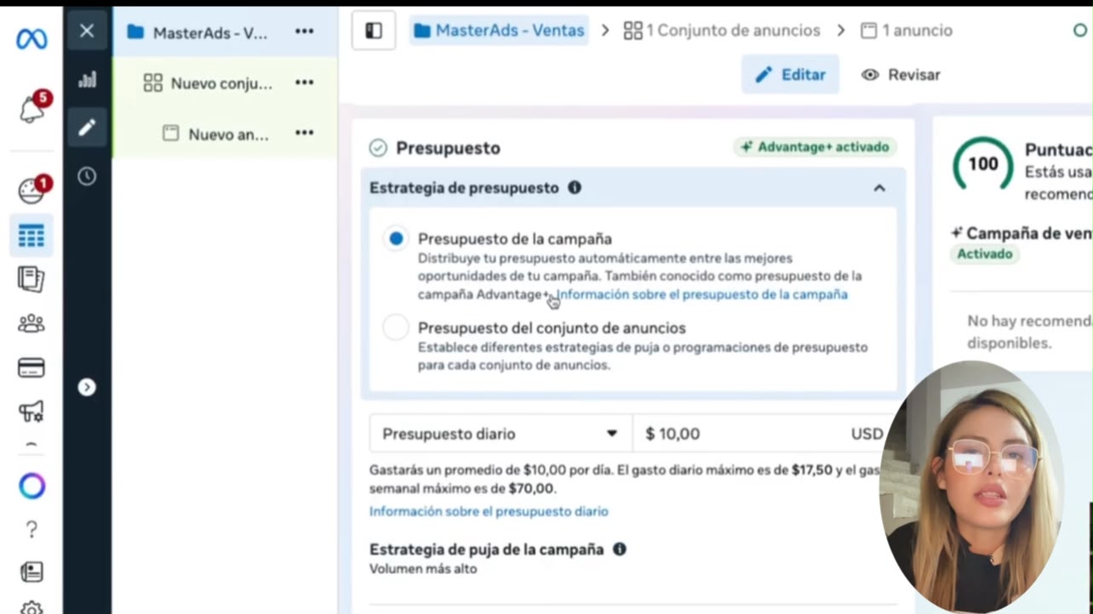This screenshot has width=1093, height=614.
Task: Open the Presupuesto diario dropdown
Action: tap(501, 434)
